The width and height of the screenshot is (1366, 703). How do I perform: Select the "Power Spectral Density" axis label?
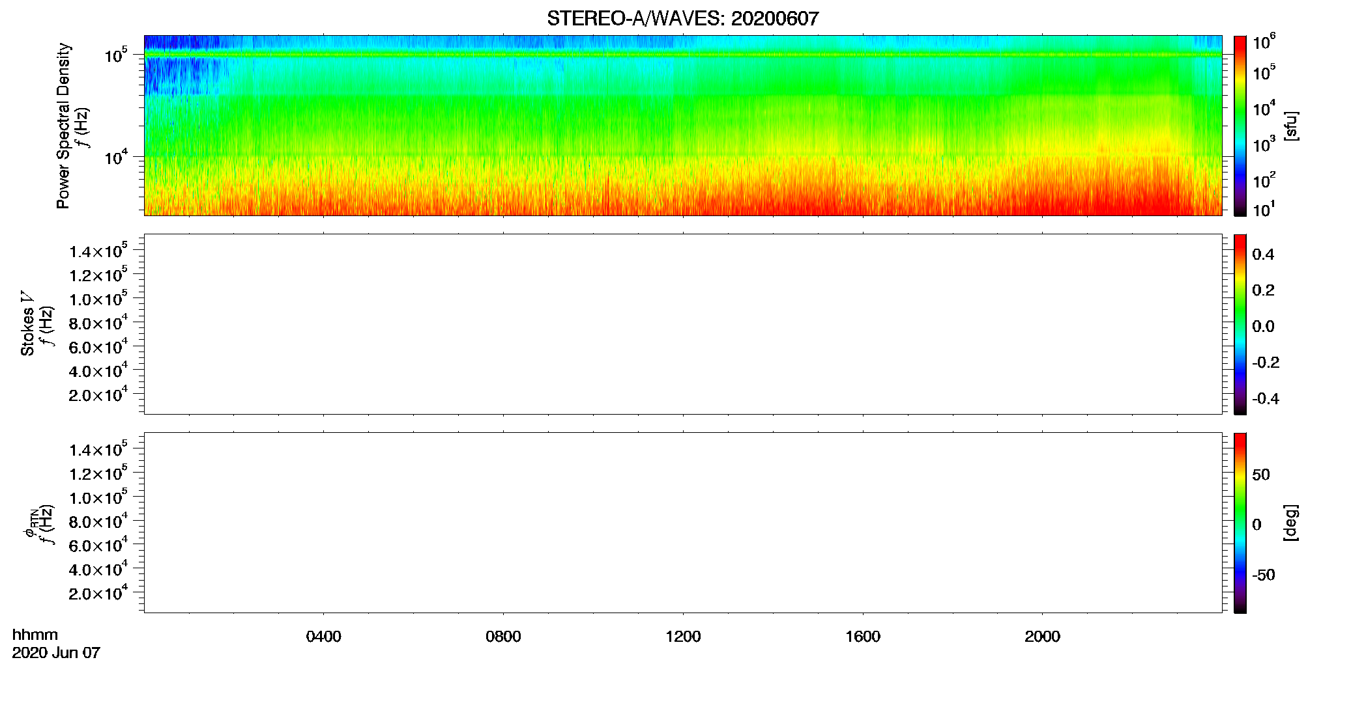63,126
